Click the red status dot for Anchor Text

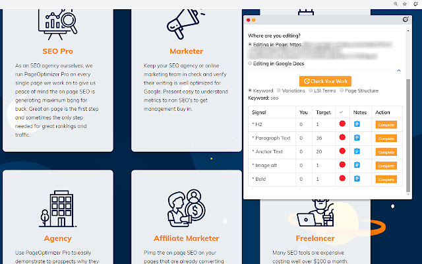pyautogui.click(x=342, y=151)
